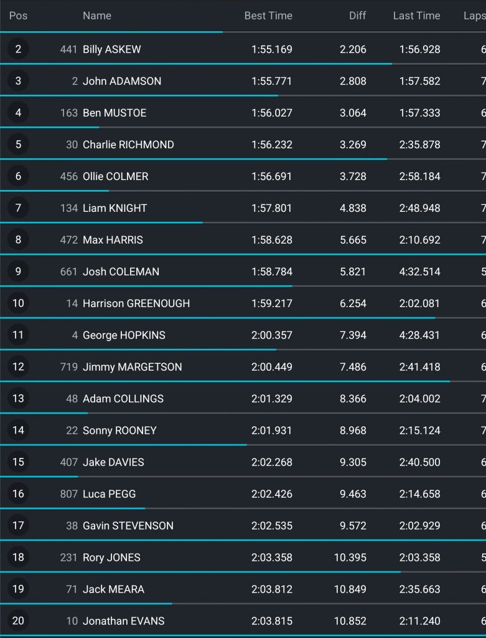
Task: Select the position 9 badge
Action: 18,272
